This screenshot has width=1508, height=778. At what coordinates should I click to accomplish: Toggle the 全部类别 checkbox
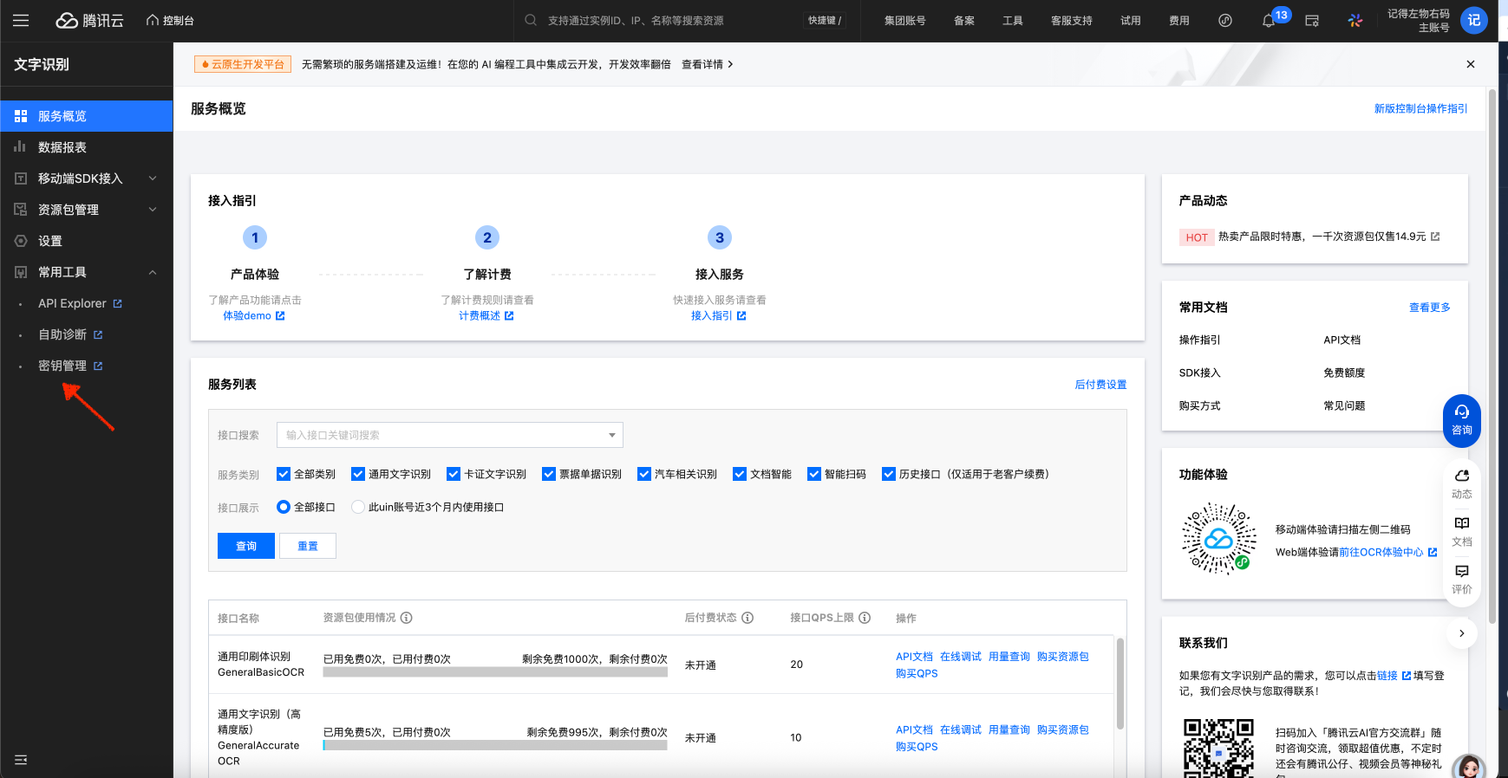coord(283,474)
